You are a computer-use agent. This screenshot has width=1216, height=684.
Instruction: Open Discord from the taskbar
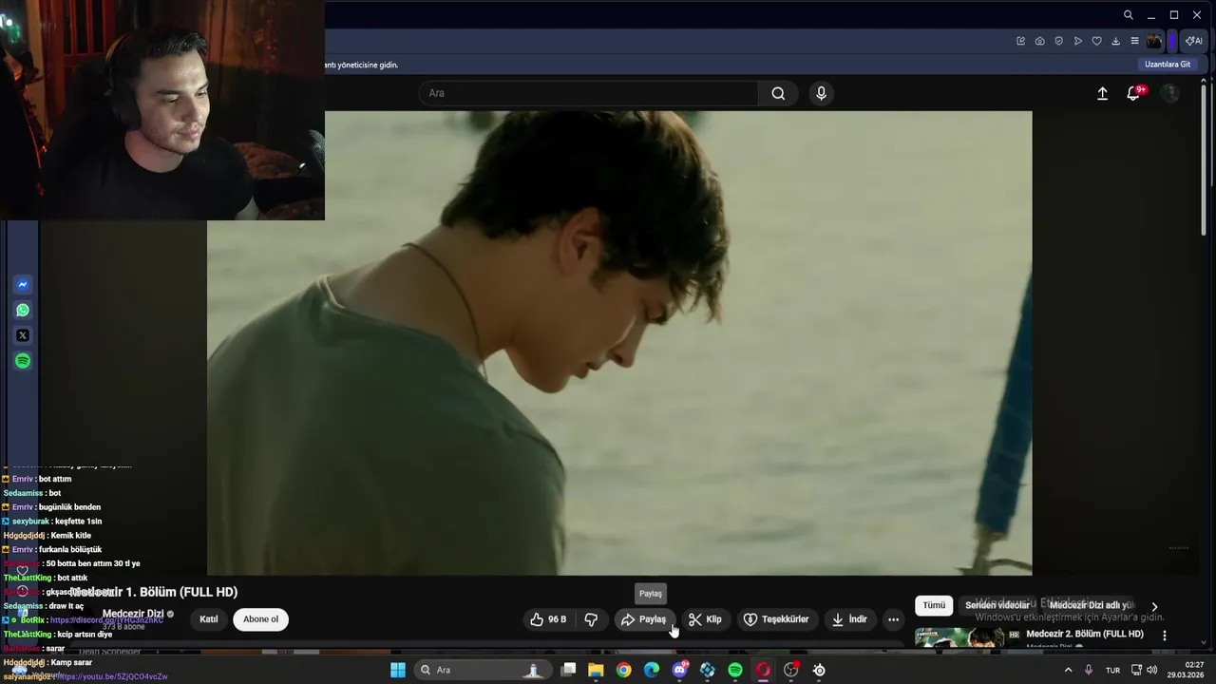click(x=679, y=670)
